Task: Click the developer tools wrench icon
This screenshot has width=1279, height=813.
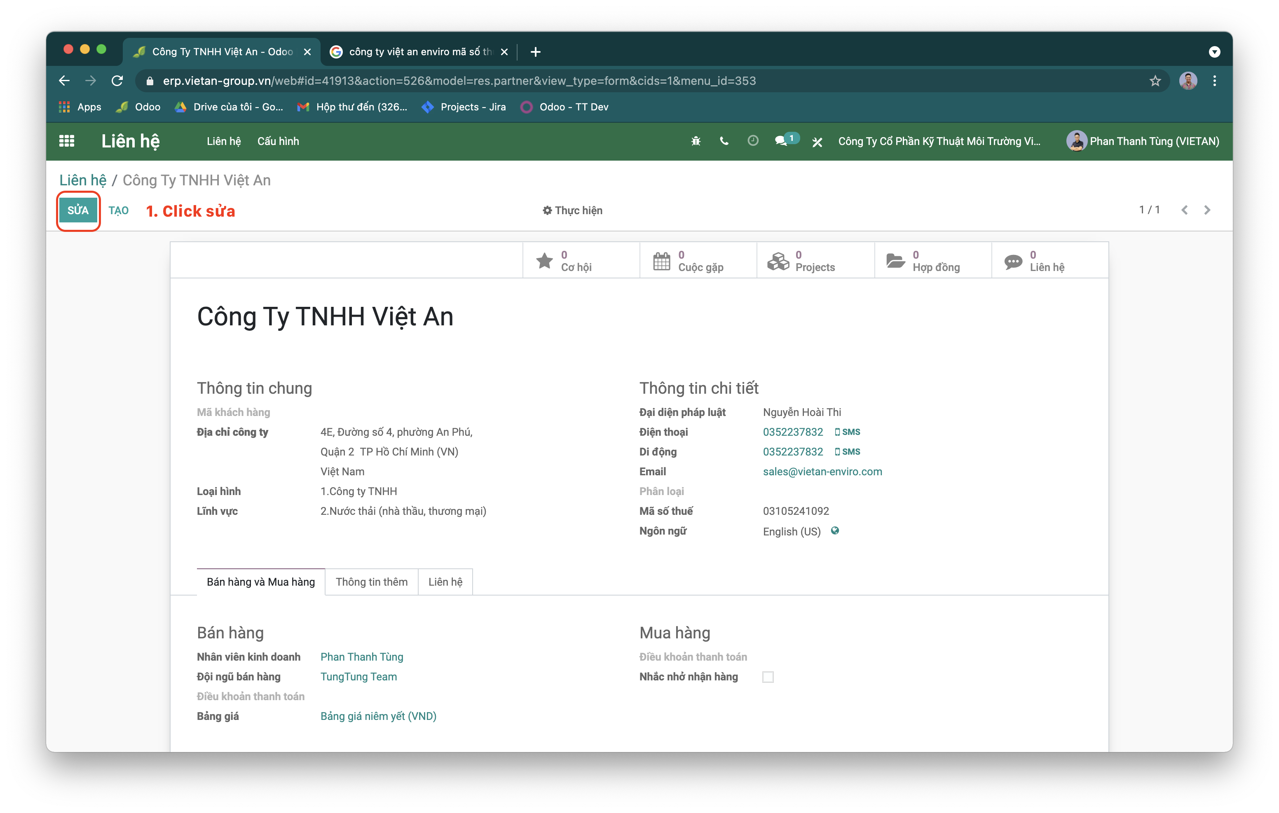Action: tap(818, 142)
